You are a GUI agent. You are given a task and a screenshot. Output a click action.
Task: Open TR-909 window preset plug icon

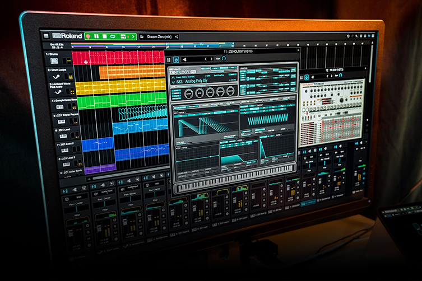[x=313, y=77]
